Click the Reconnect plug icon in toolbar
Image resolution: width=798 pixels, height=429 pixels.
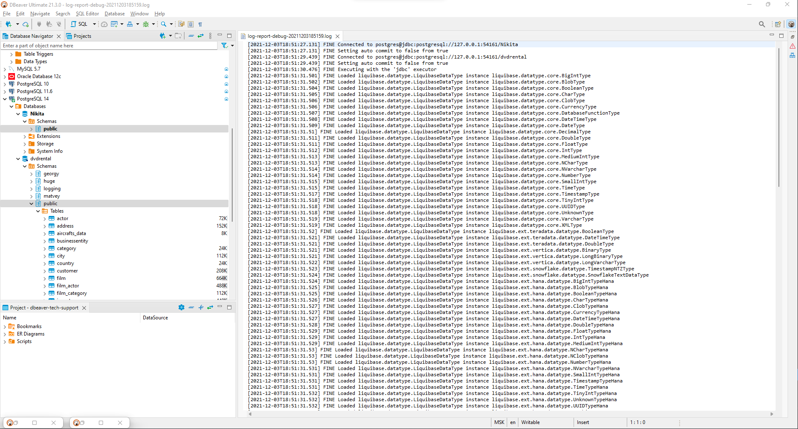pyautogui.click(x=49, y=24)
